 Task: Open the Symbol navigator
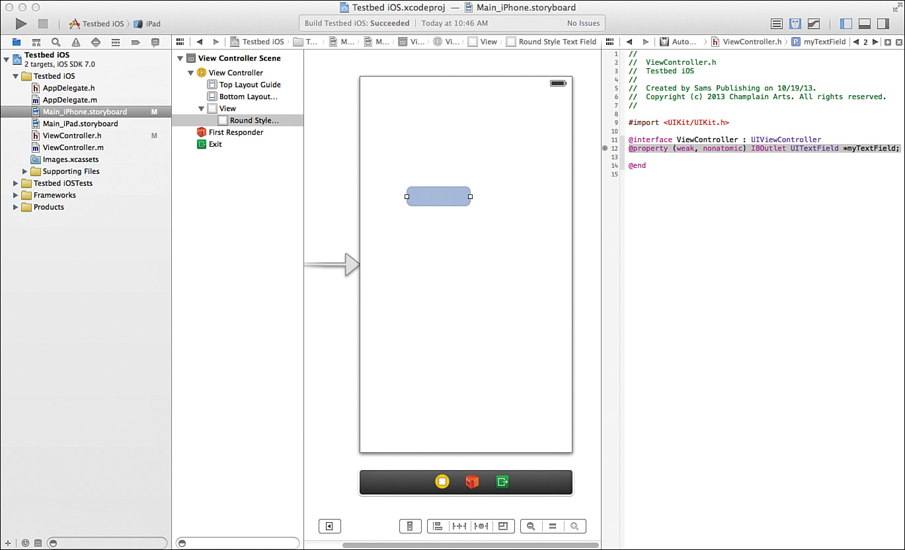(x=36, y=42)
